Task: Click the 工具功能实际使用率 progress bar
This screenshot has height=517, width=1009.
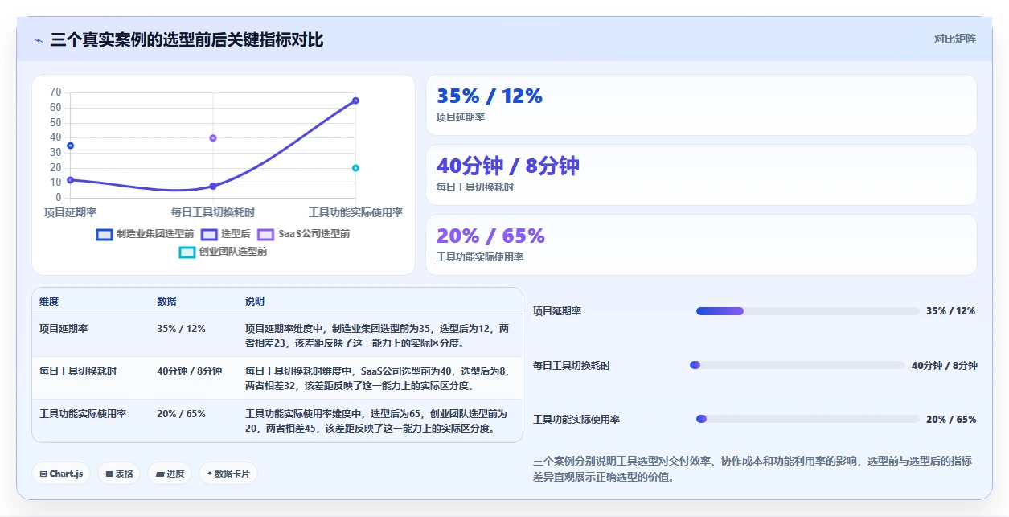Action: (x=808, y=419)
